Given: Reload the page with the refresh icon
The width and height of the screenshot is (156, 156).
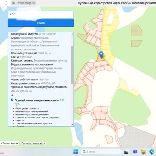Looking at the screenshot, I should coord(6,3).
